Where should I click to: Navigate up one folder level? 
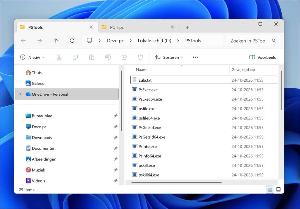(x=56, y=40)
